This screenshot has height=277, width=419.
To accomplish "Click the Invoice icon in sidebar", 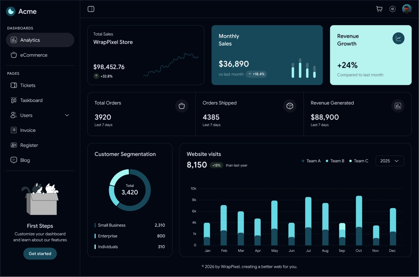I will click(x=14, y=130).
